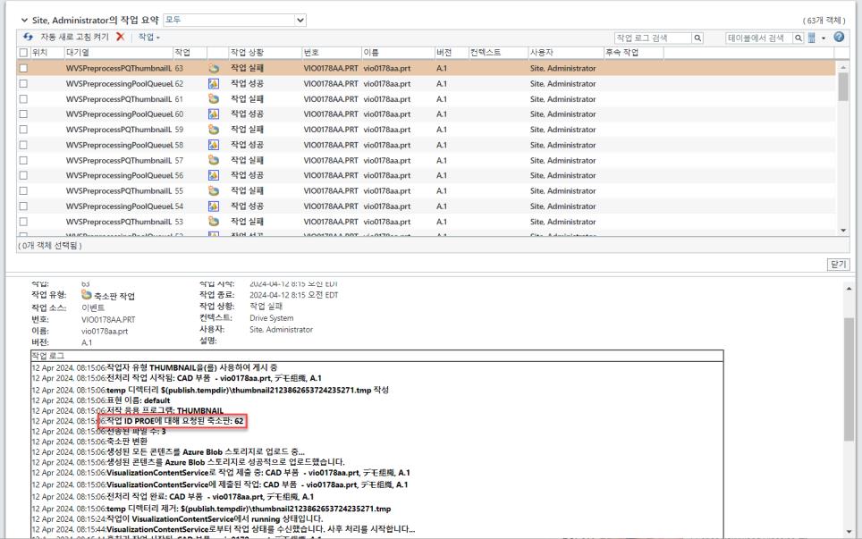Screen dimensions: 862x539
Task: Click the thumbnail job icon in row 63
Action: 214,69
